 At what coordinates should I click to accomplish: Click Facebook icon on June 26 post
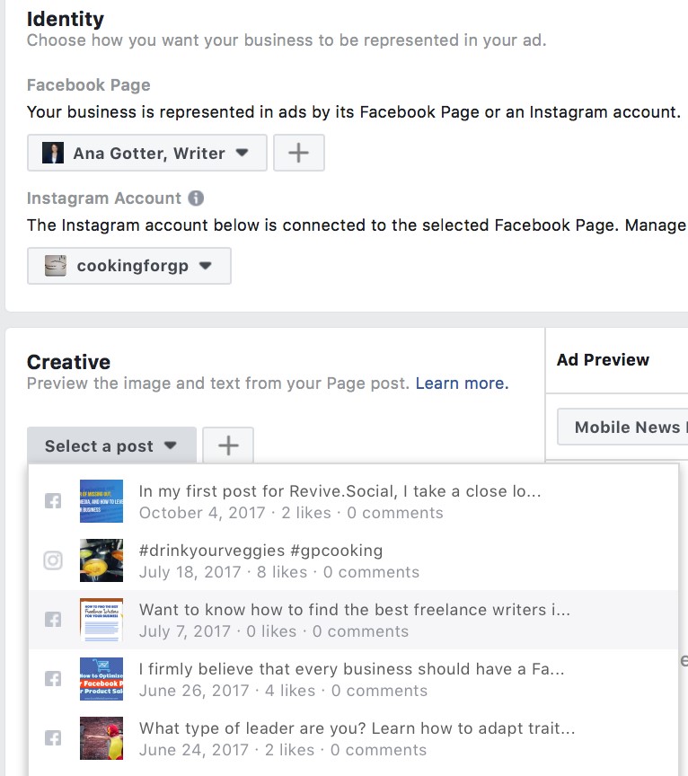coord(53,679)
